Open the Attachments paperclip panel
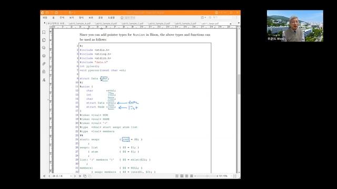Image resolution: width=337 pixels, height=189 pixels. point(44,64)
